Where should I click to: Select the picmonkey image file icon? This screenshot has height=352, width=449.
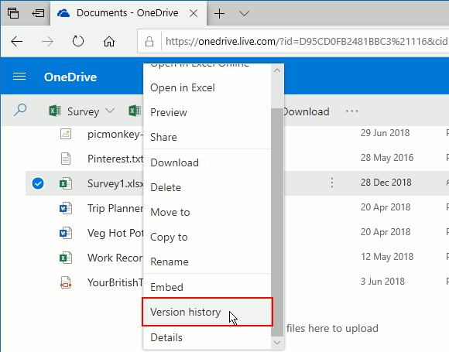point(66,134)
